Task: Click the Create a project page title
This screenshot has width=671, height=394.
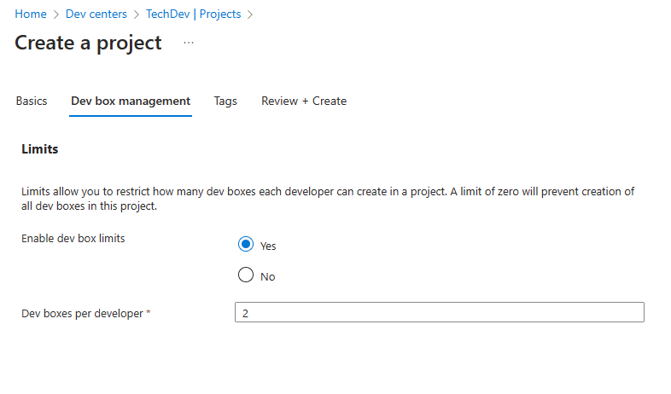Action: pyautogui.click(x=88, y=43)
